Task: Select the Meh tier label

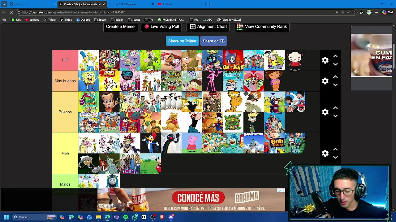Action: click(65, 153)
